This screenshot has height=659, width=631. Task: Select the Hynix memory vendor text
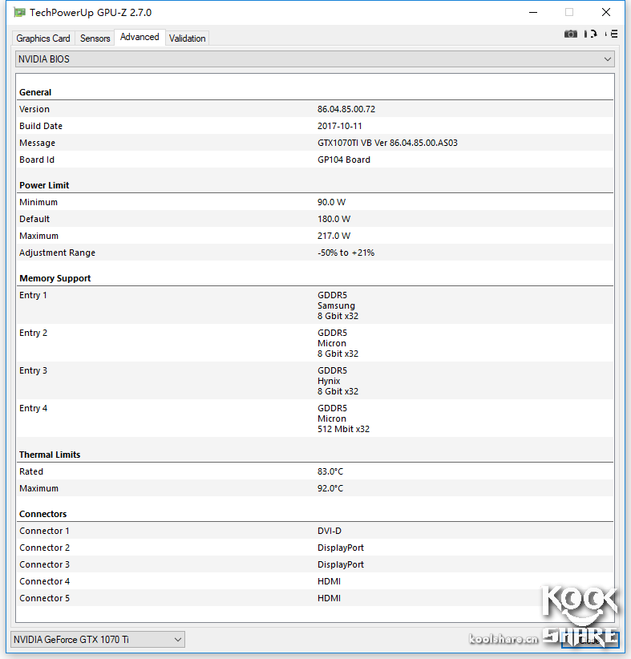[x=328, y=381]
